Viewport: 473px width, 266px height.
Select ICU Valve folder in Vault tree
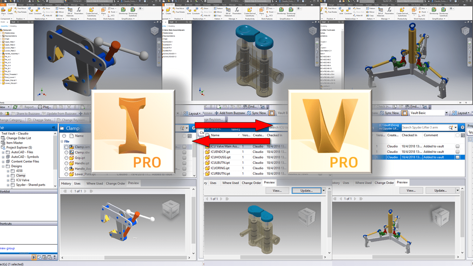coord(22,180)
